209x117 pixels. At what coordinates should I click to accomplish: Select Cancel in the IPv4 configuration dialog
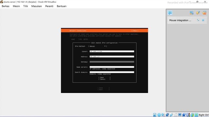104,79
